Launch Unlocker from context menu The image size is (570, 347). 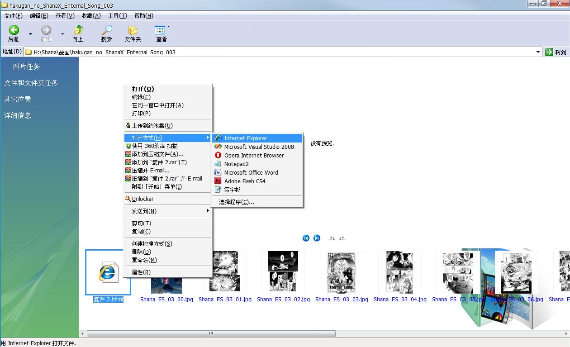click(x=168, y=199)
